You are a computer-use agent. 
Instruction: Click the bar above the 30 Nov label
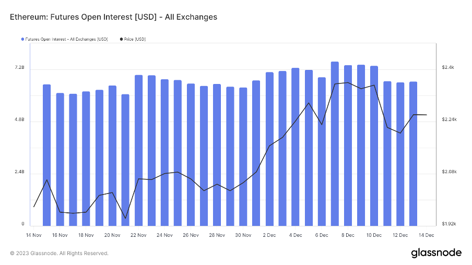[x=243, y=156]
